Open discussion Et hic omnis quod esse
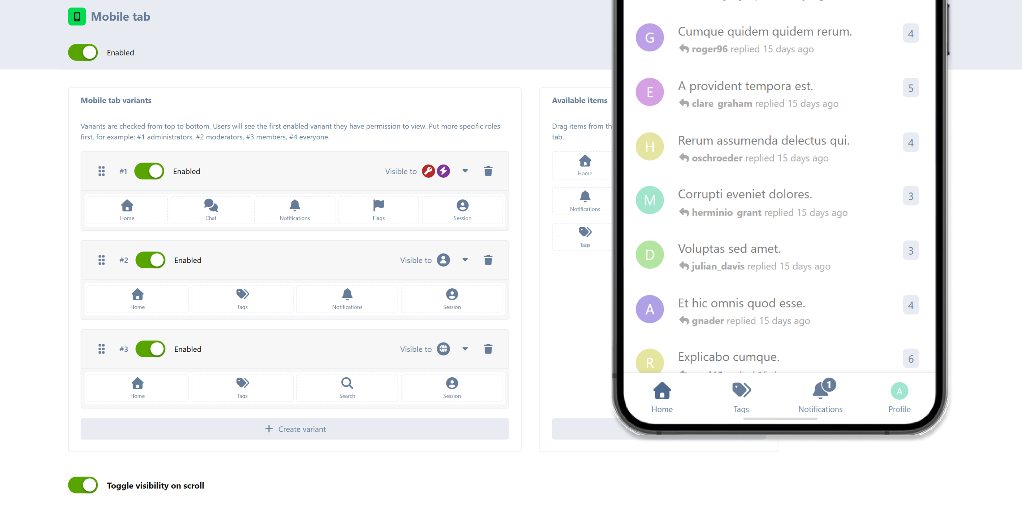Screen dimensions: 1022x511 741,303
